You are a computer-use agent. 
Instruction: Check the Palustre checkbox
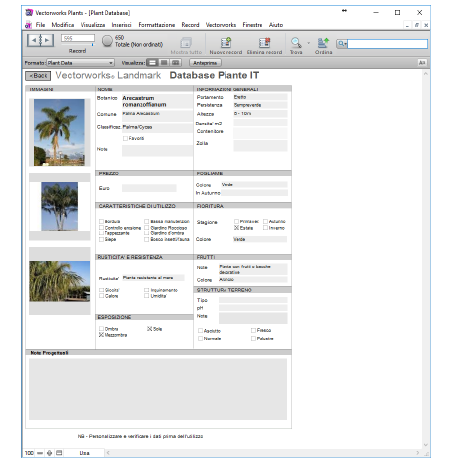pyautogui.click(x=253, y=338)
